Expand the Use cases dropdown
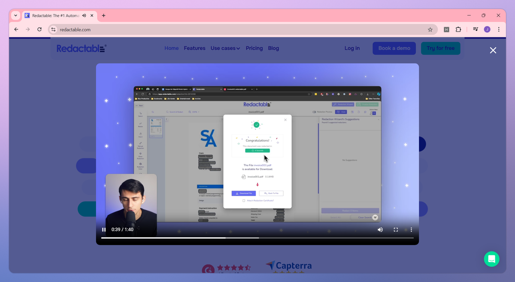515x282 pixels. click(225, 48)
